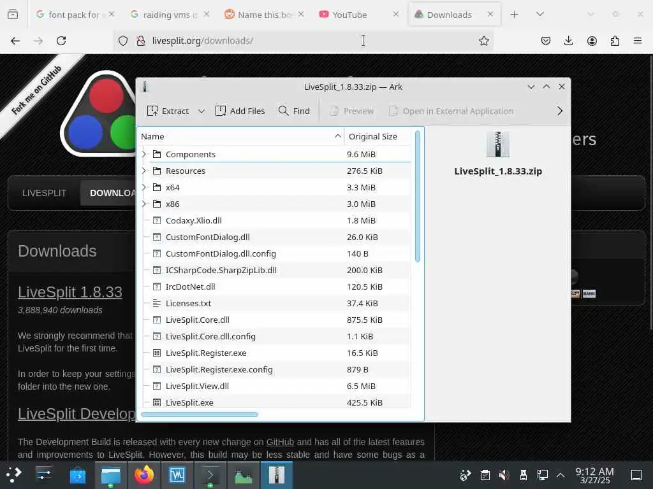653x489 pixels.
Task: Click the Find button in Ark
Action: [x=294, y=111]
